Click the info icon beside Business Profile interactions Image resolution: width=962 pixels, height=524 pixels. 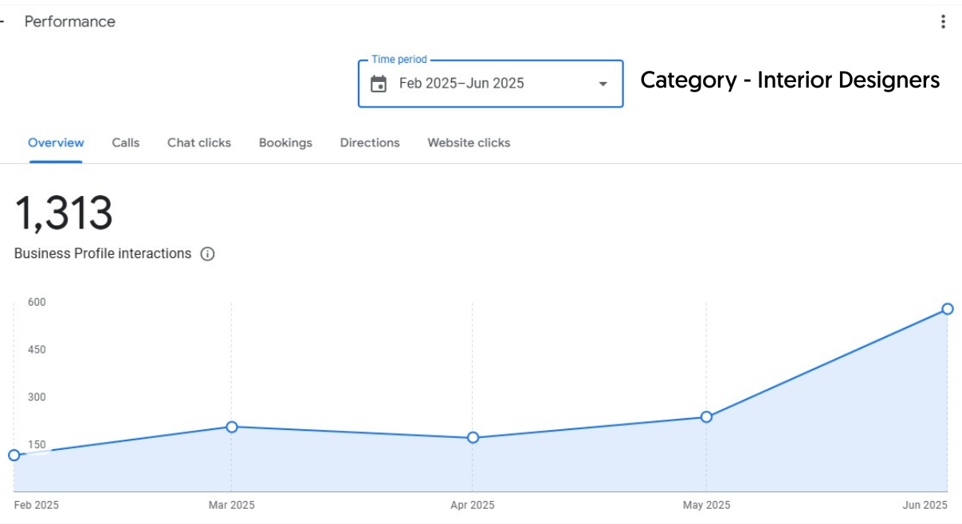[207, 254]
